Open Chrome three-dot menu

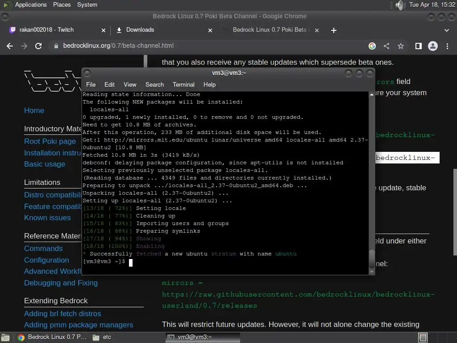point(447,46)
